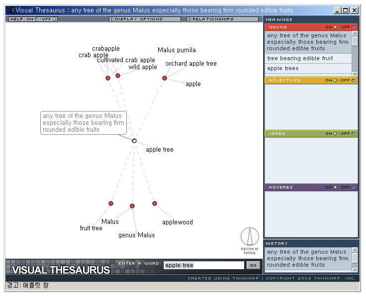Click the central apple tree node

click(134, 141)
